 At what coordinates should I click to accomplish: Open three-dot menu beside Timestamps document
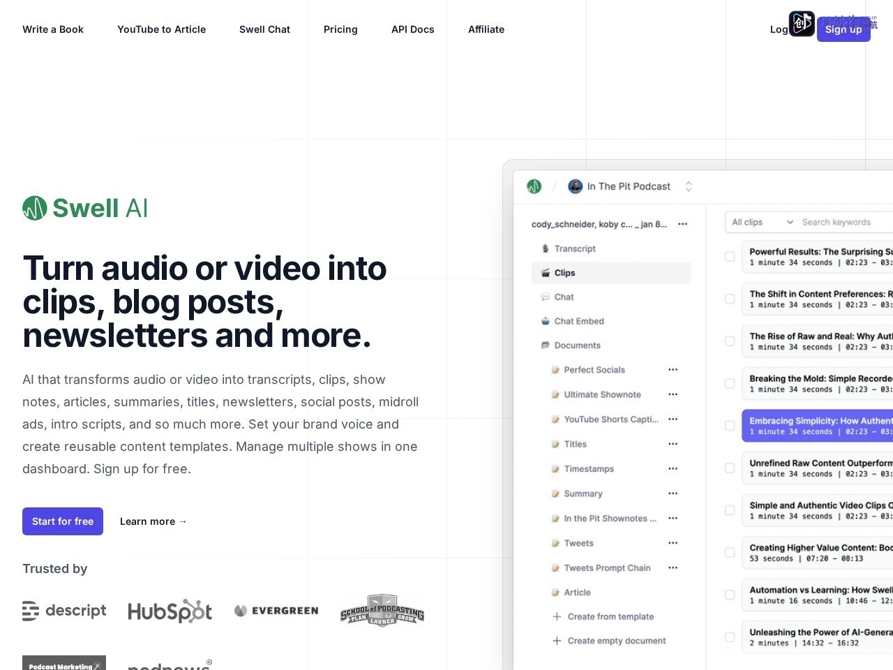tap(673, 469)
